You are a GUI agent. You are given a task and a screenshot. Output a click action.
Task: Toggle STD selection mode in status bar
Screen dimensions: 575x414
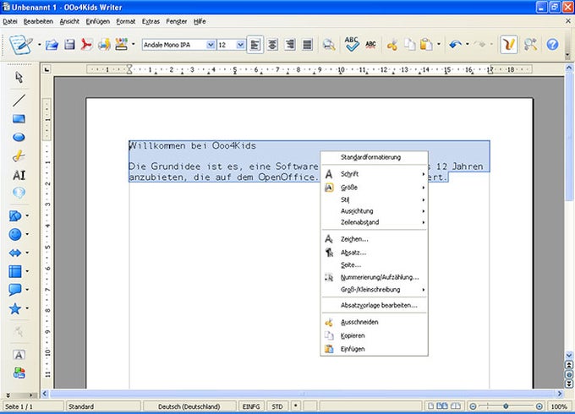(x=277, y=406)
